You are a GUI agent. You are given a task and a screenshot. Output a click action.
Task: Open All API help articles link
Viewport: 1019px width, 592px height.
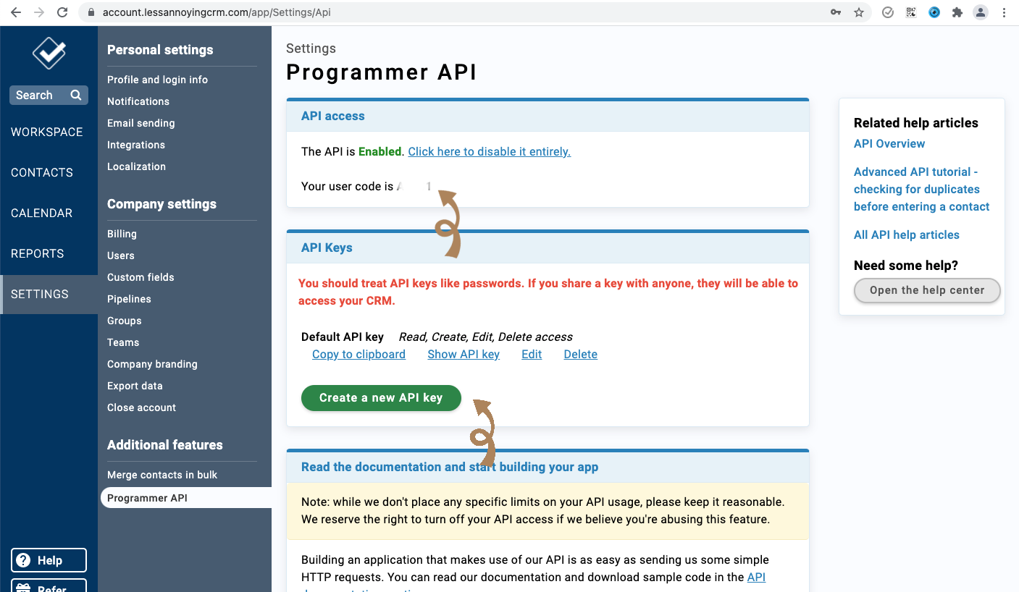[906, 234]
